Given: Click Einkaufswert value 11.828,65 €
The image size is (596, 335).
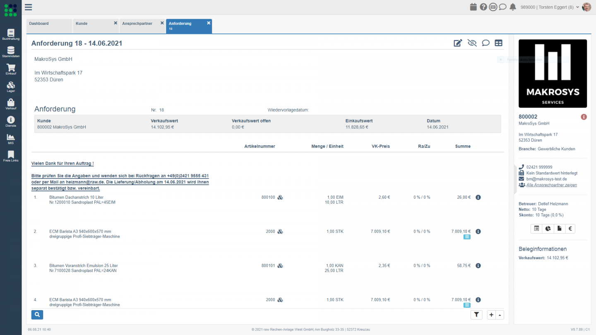Looking at the screenshot, I should (357, 127).
